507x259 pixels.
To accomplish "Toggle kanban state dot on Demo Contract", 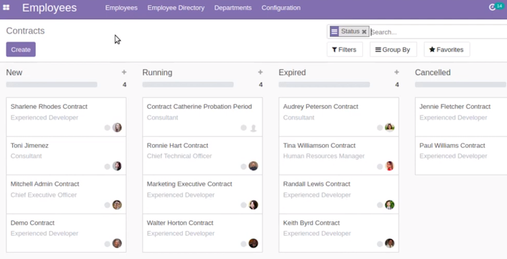I will click(x=108, y=244).
